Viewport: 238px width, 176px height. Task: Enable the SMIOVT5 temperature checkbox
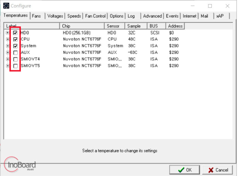[15, 66]
